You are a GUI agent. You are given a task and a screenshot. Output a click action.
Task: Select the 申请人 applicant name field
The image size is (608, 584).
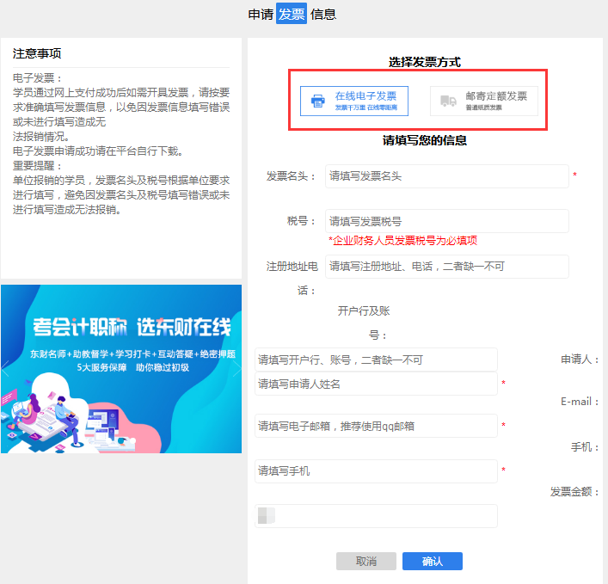click(x=377, y=384)
